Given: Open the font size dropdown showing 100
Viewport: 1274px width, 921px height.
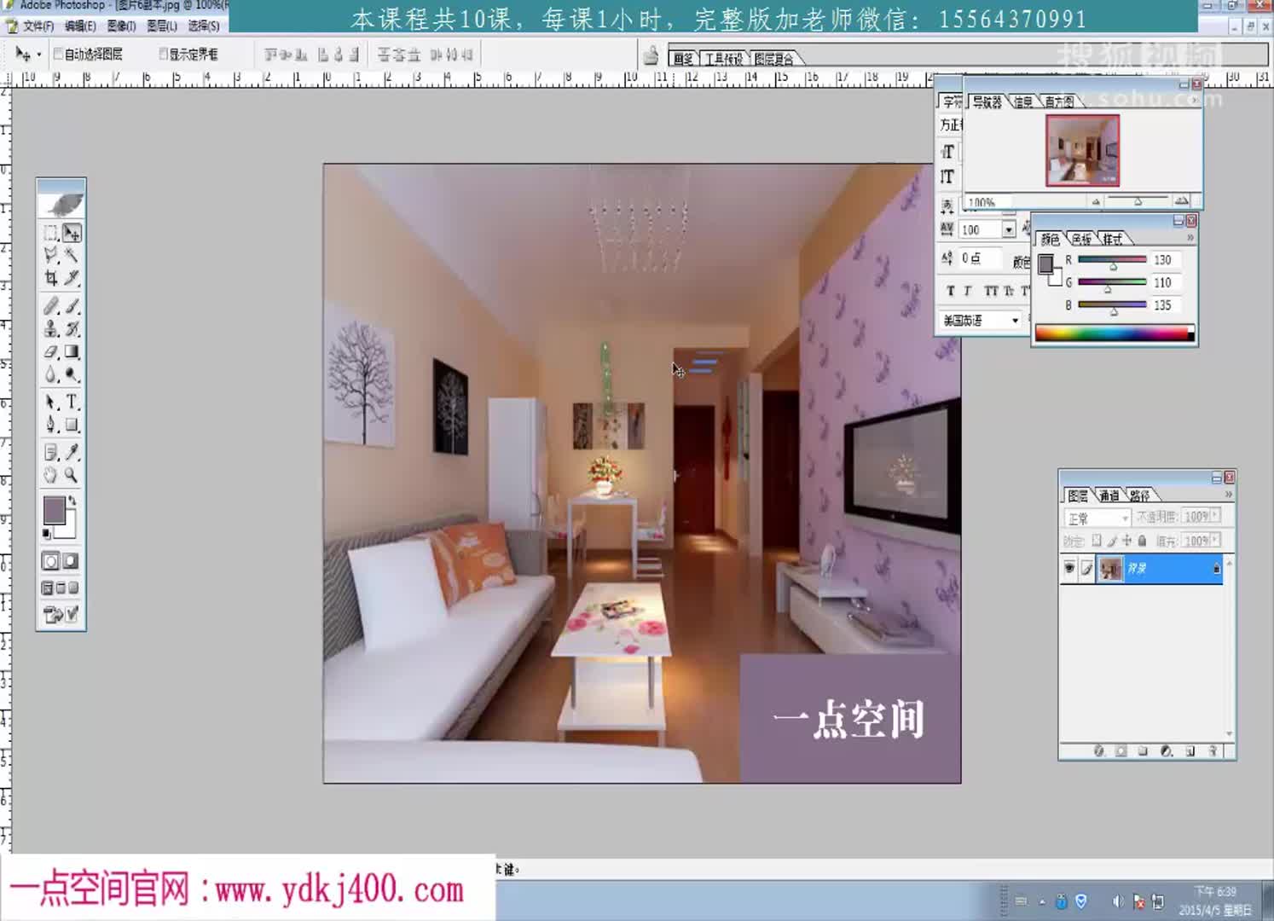Looking at the screenshot, I should (1009, 229).
